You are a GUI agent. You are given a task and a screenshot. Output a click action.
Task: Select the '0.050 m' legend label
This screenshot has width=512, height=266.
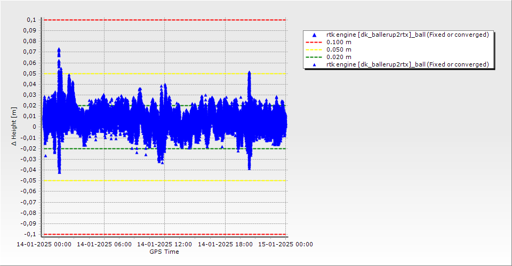[x=339, y=50]
